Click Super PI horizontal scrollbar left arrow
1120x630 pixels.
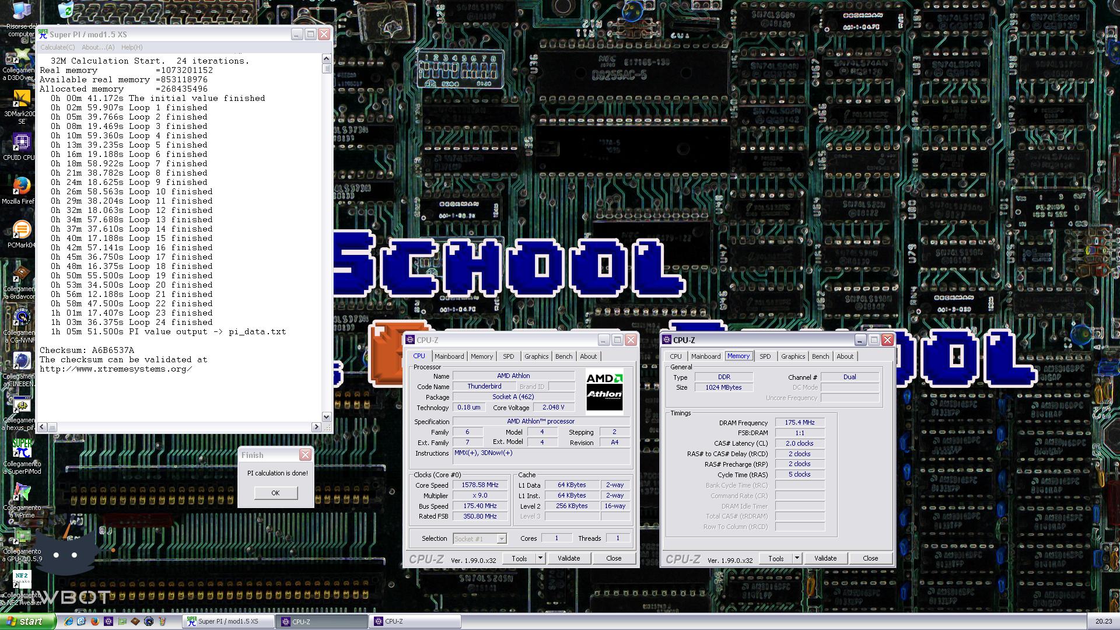tap(42, 427)
